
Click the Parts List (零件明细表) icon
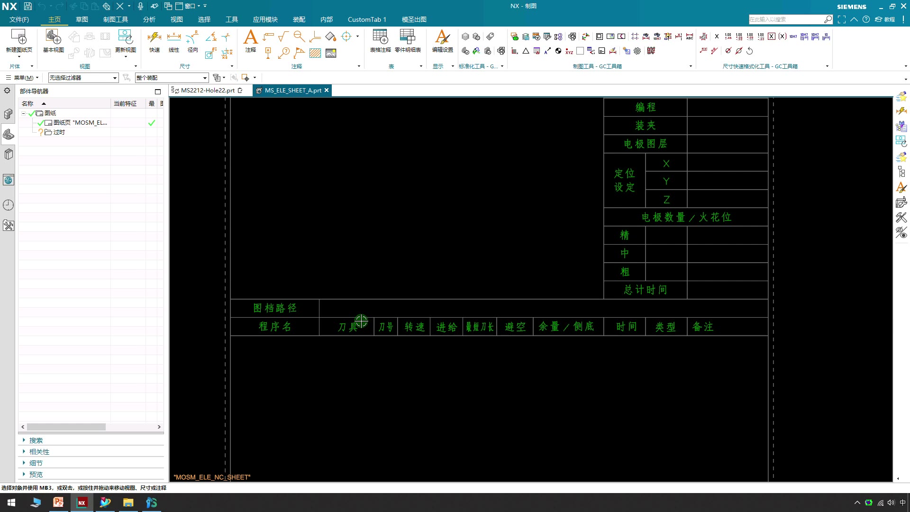click(408, 37)
